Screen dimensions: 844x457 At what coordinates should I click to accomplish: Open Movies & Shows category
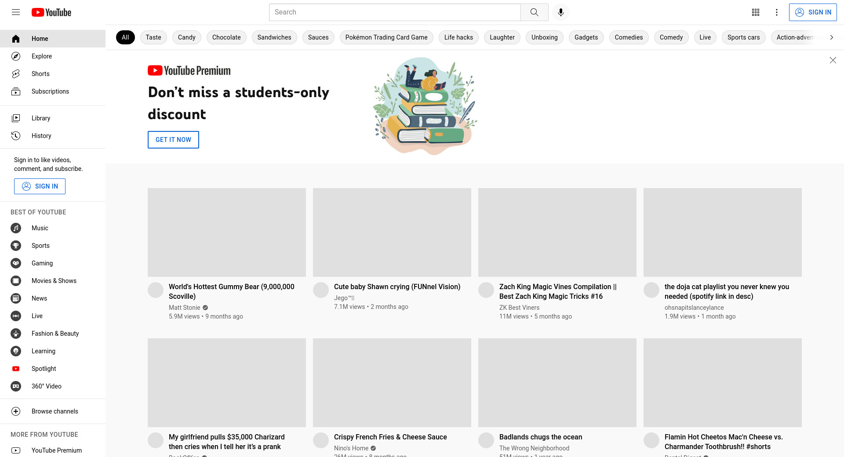coord(53,281)
